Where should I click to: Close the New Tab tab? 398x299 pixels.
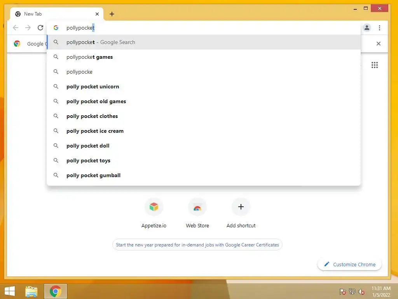point(97,14)
